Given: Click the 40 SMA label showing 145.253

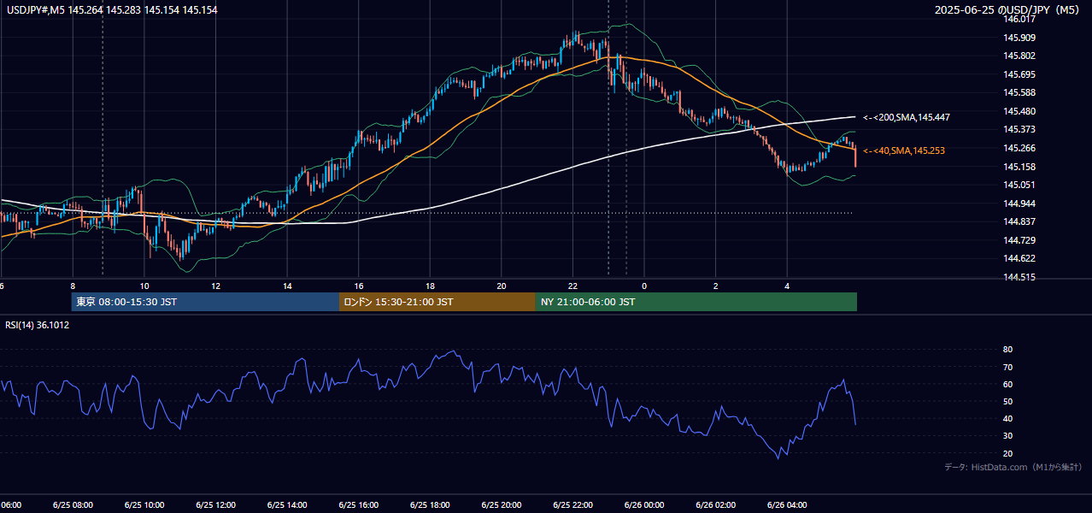Looking at the screenshot, I should click(x=904, y=150).
